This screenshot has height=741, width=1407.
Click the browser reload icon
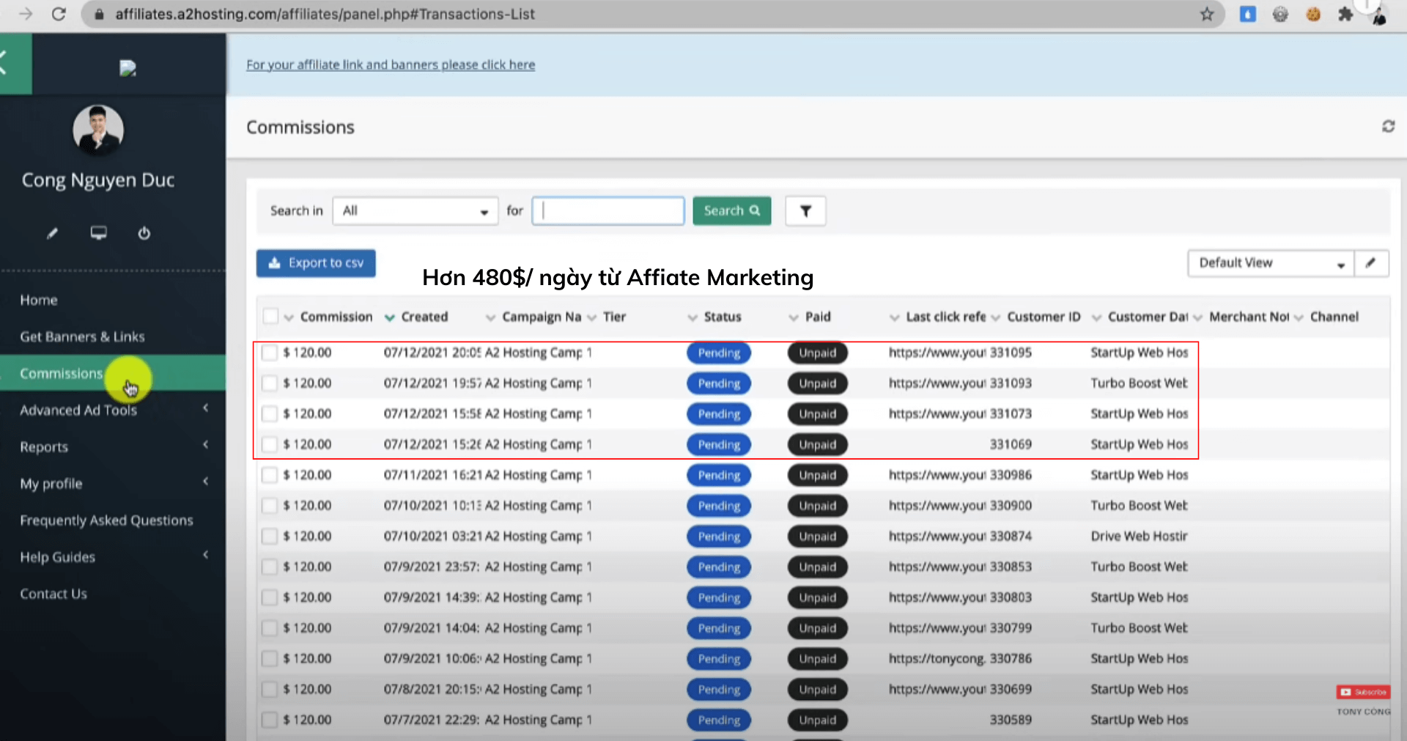tap(59, 14)
